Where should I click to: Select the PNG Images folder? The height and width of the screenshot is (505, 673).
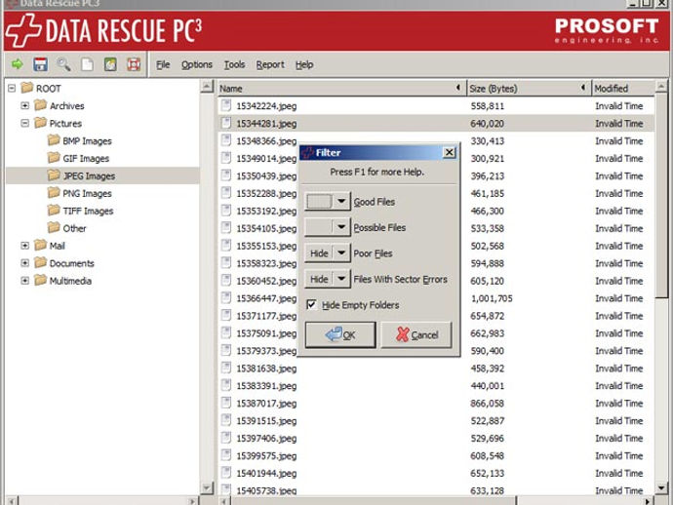click(87, 193)
